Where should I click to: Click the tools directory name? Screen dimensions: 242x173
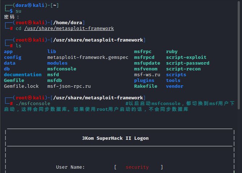tap(173, 81)
